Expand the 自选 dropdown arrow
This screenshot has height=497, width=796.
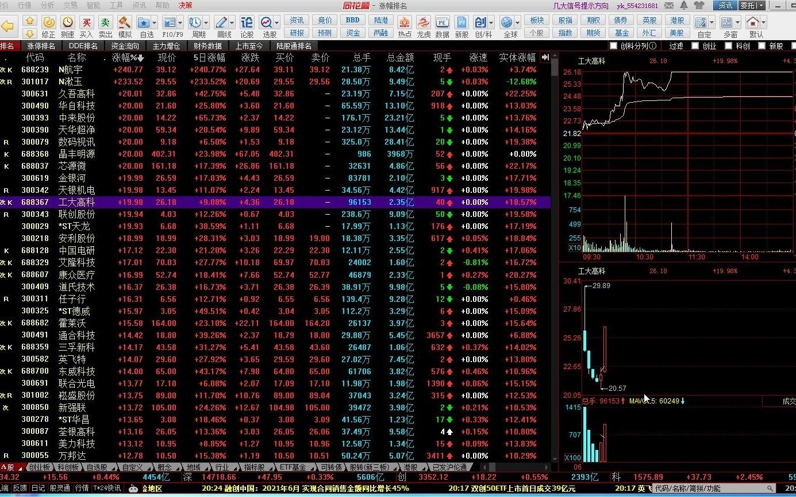click(155, 23)
